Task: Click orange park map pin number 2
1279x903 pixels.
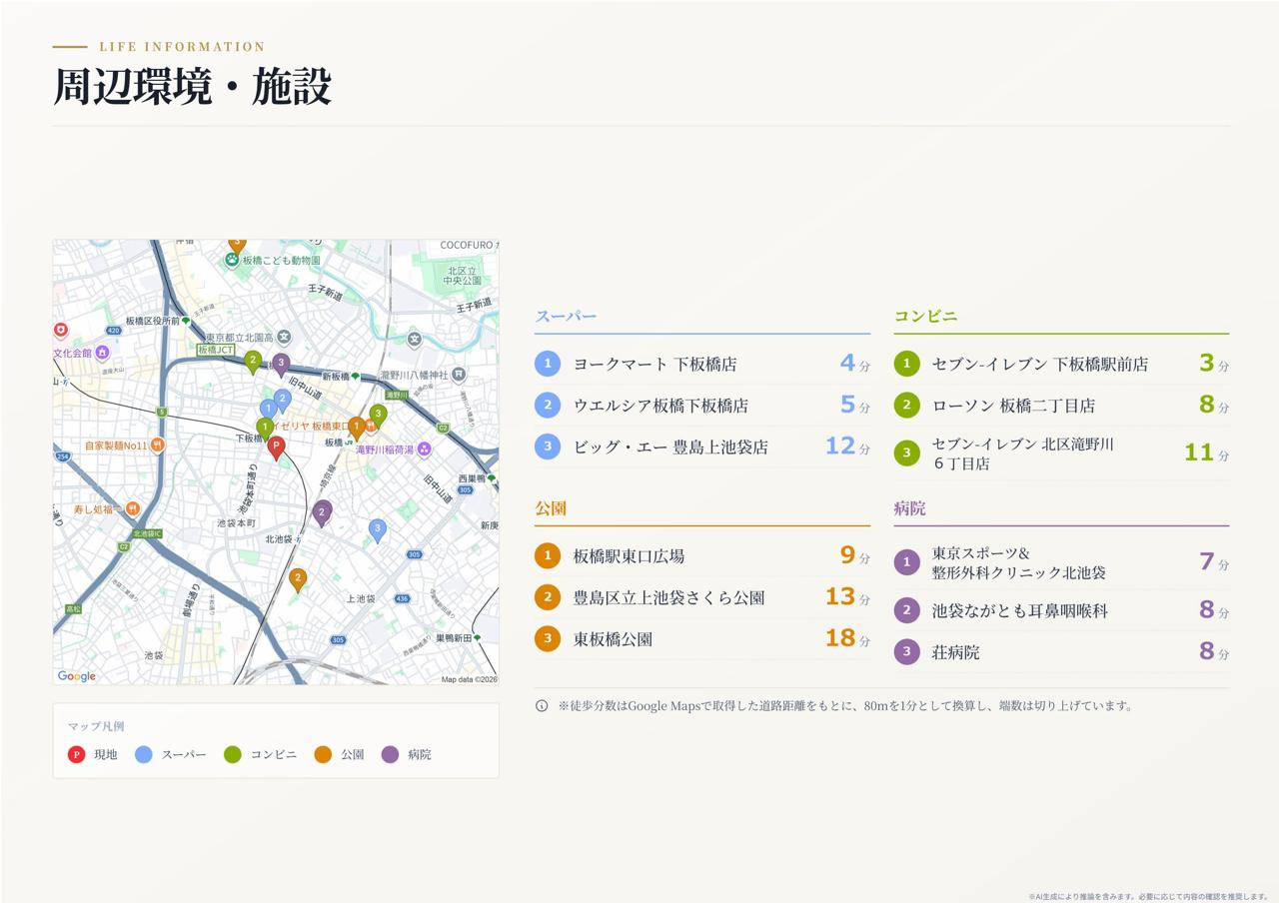Action: coord(298,579)
